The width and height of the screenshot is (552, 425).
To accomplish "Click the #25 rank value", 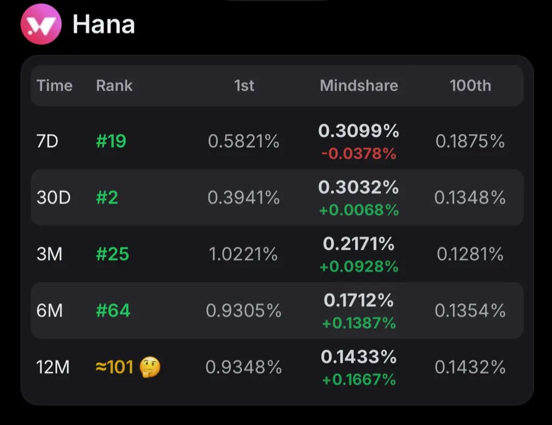I will [x=112, y=254].
